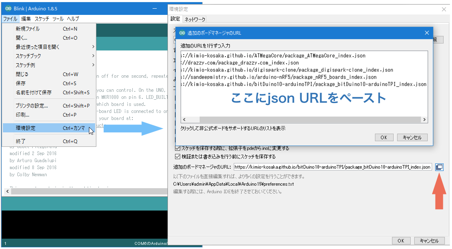Click キャンセル at the bottom of 環境設定
This screenshot has width=452, height=249.
(x=429, y=241)
